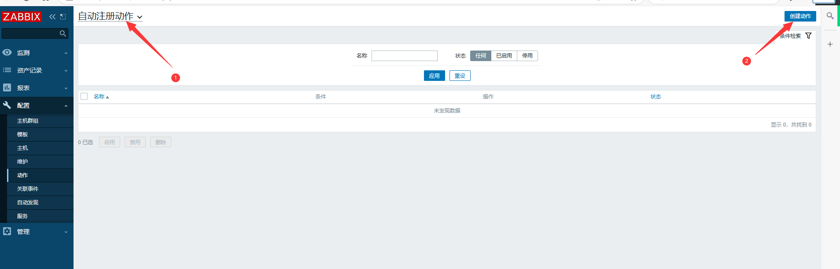Click the 禁用 bulk button

tap(135, 142)
